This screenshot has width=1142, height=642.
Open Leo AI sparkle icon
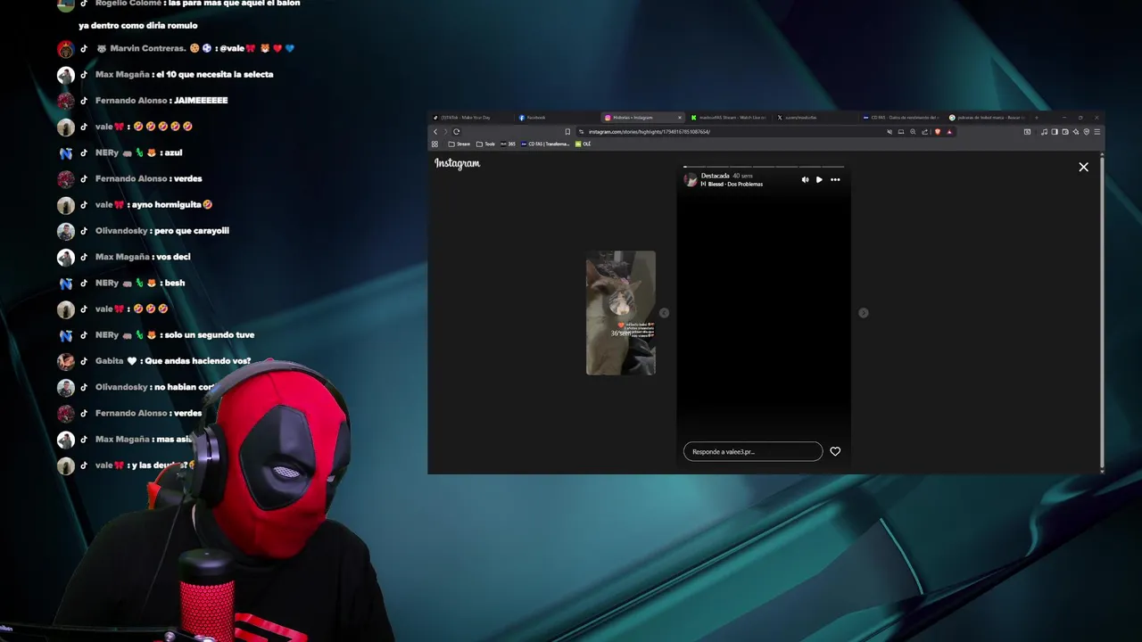tap(1076, 132)
